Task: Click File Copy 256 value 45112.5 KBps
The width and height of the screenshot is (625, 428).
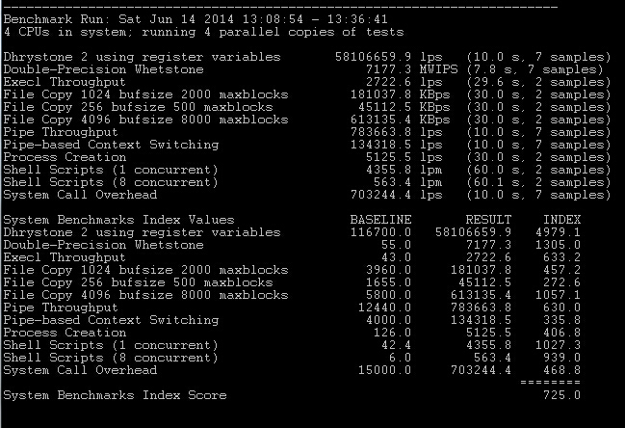Action: click(404, 107)
